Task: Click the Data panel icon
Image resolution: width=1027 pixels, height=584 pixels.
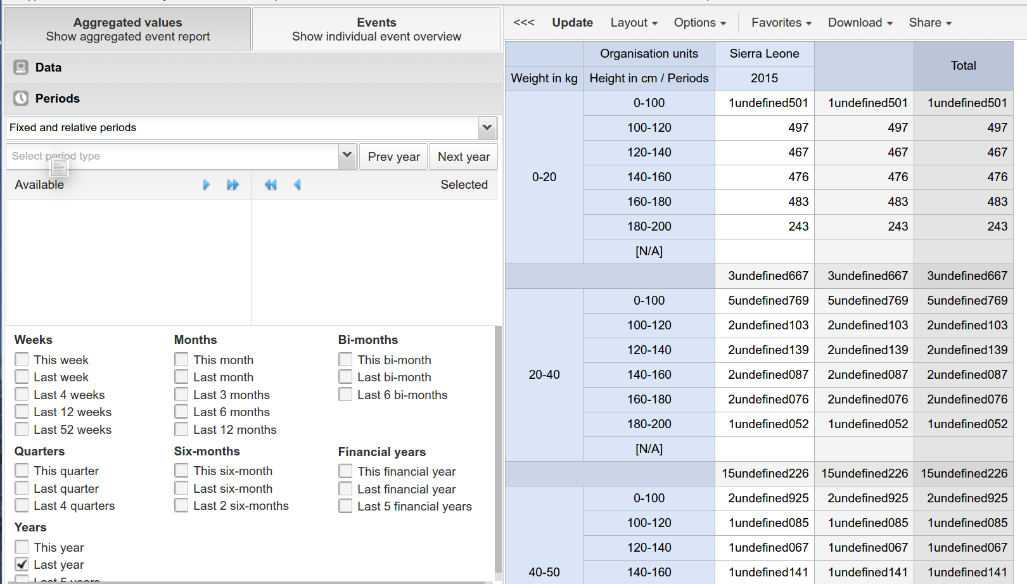Action: [x=21, y=67]
